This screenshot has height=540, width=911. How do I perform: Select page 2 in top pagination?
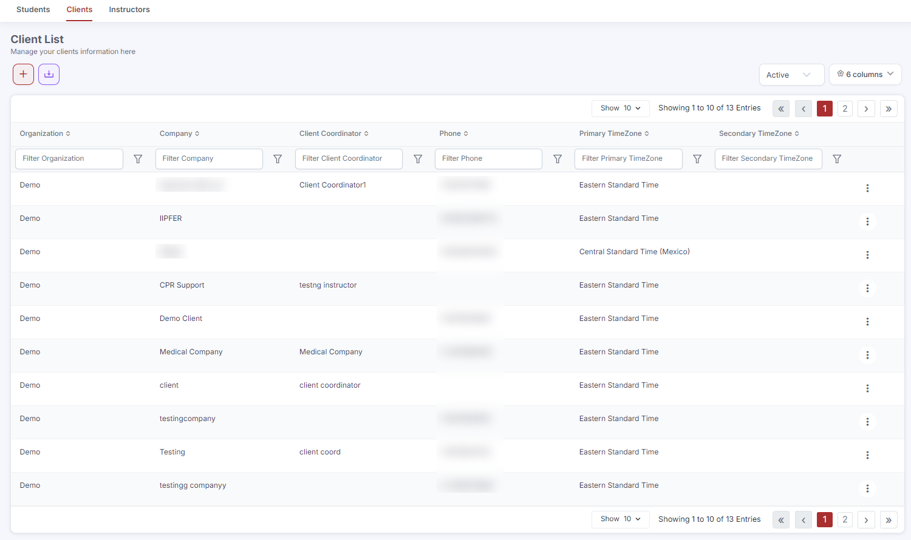click(845, 109)
